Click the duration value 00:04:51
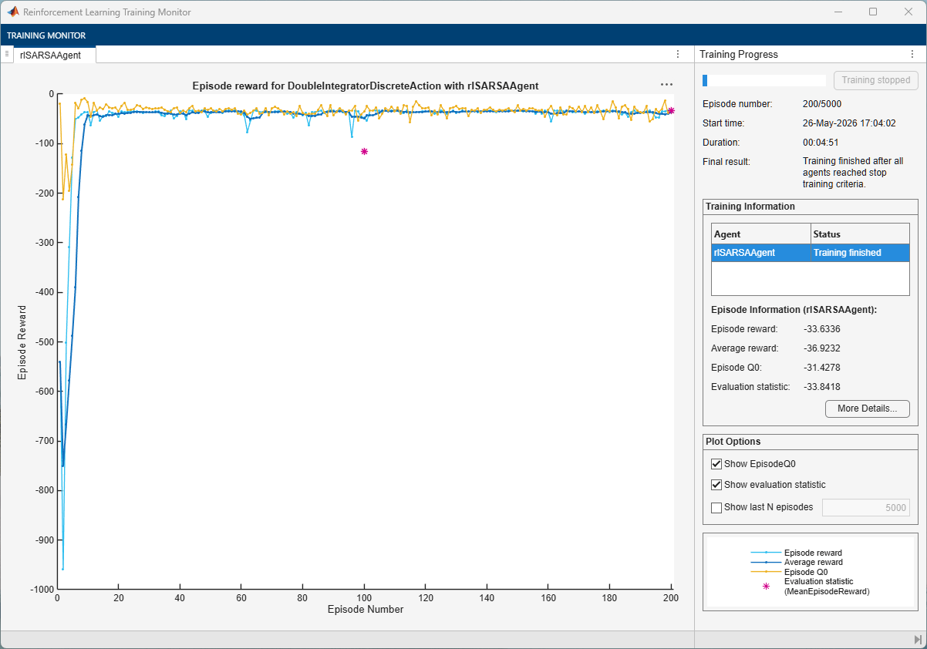Screen dimensions: 927x649 [821, 143]
